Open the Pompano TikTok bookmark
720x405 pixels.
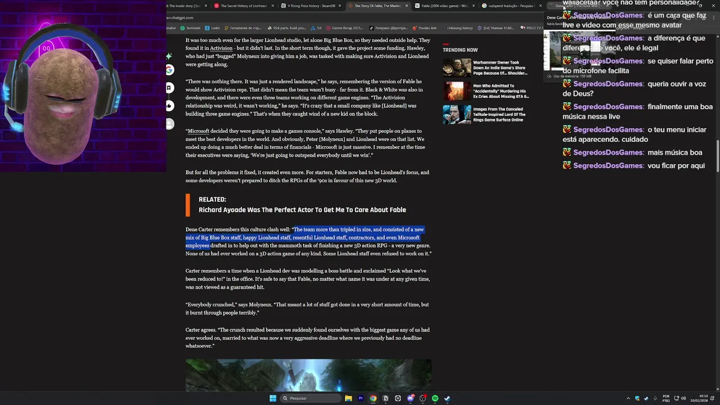tap(389, 28)
